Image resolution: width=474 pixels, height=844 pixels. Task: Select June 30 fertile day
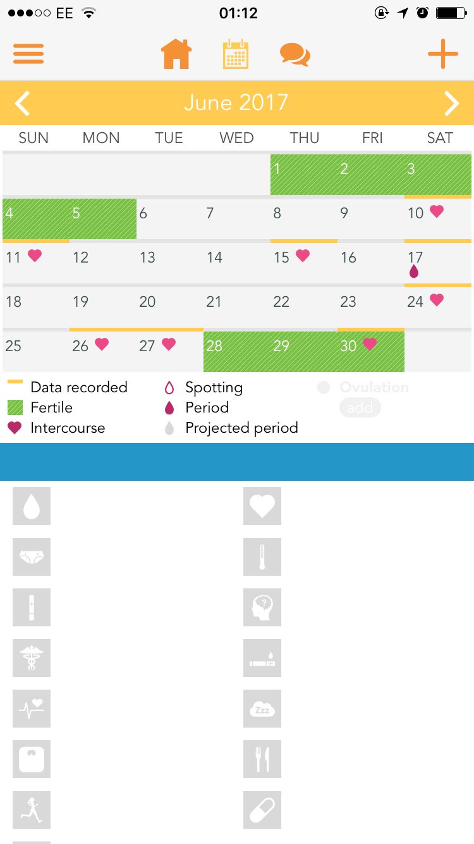pyautogui.click(x=370, y=351)
